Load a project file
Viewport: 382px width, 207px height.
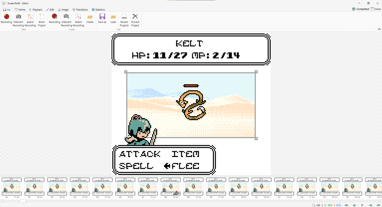pos(113,18)
